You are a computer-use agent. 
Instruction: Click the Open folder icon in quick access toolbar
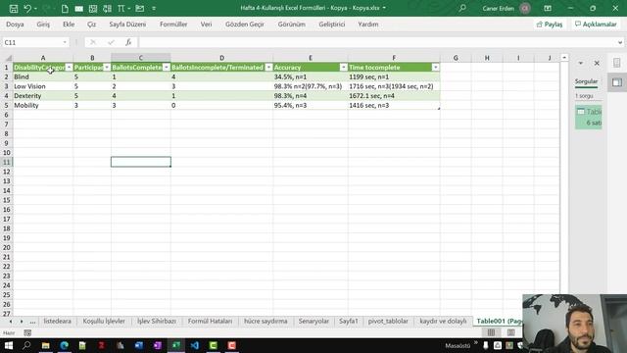point(139,8)
